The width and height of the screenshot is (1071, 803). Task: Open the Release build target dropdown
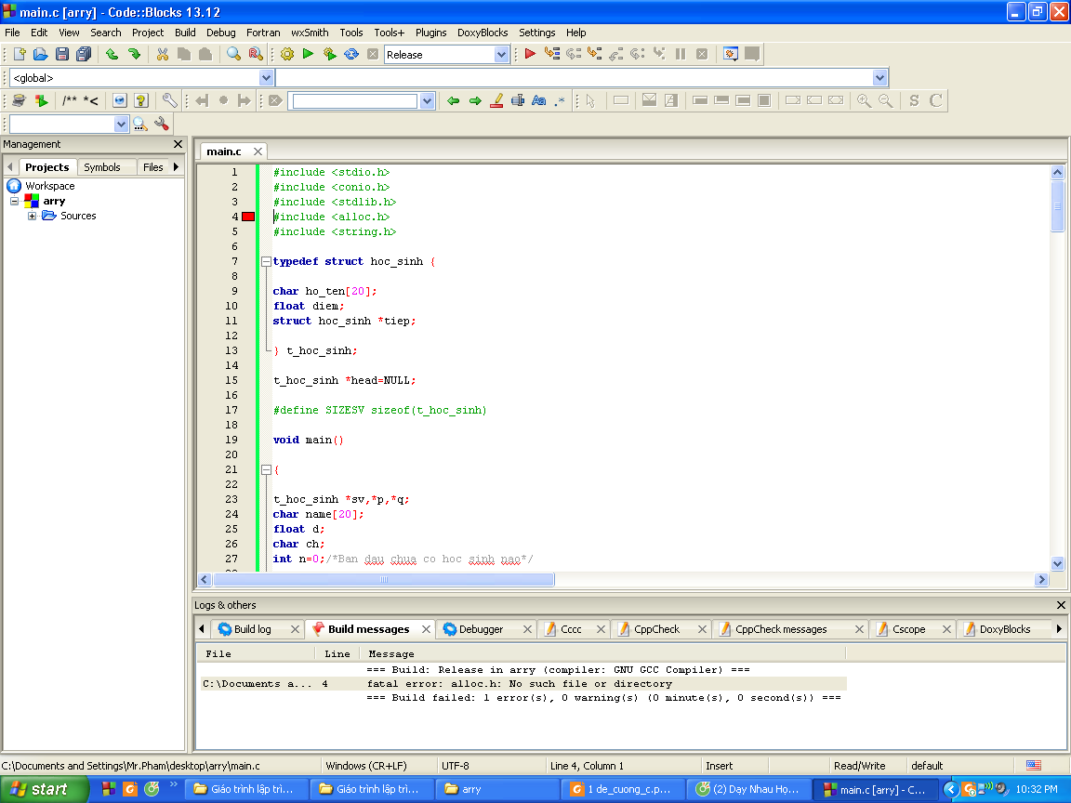(x=501, y=55)
